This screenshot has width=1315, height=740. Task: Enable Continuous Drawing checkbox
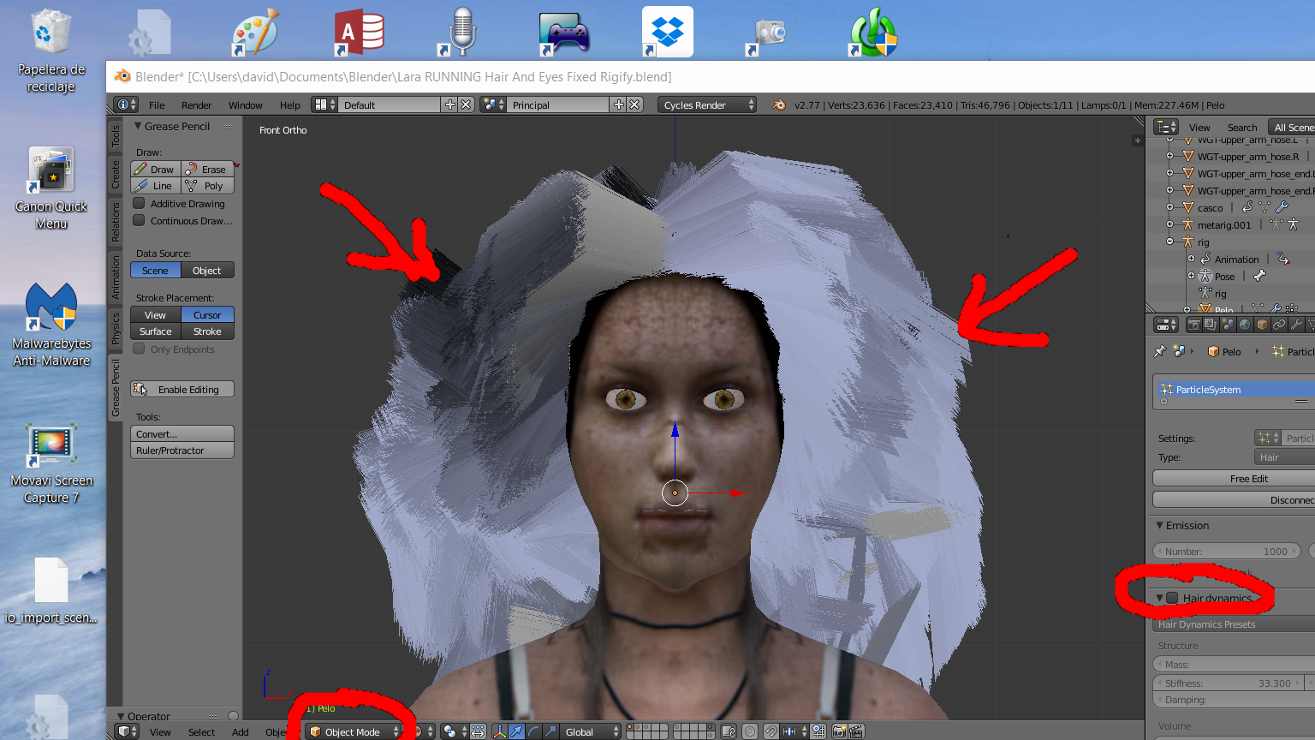pyautogui.click(x=139, y=221)
